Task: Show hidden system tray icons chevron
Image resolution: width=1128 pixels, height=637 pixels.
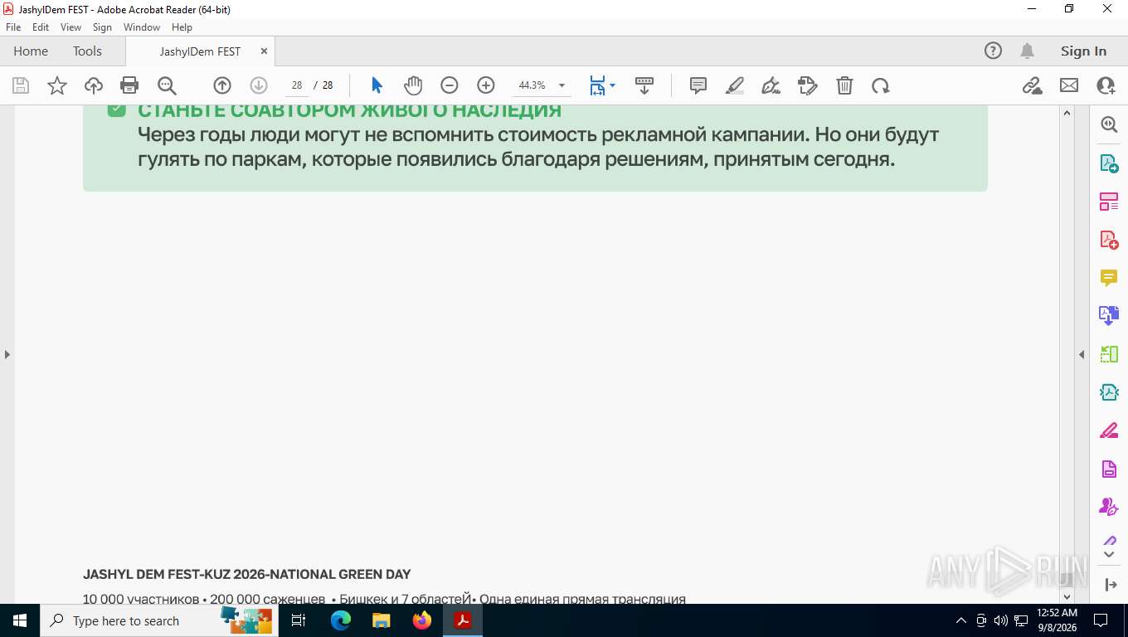Action: pyautogui.click(x=961, y=620)
